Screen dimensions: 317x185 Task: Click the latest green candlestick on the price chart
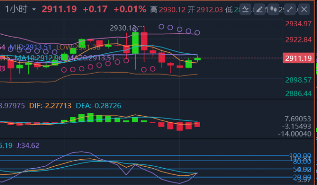pyautogui.click(x=198, y=59)
